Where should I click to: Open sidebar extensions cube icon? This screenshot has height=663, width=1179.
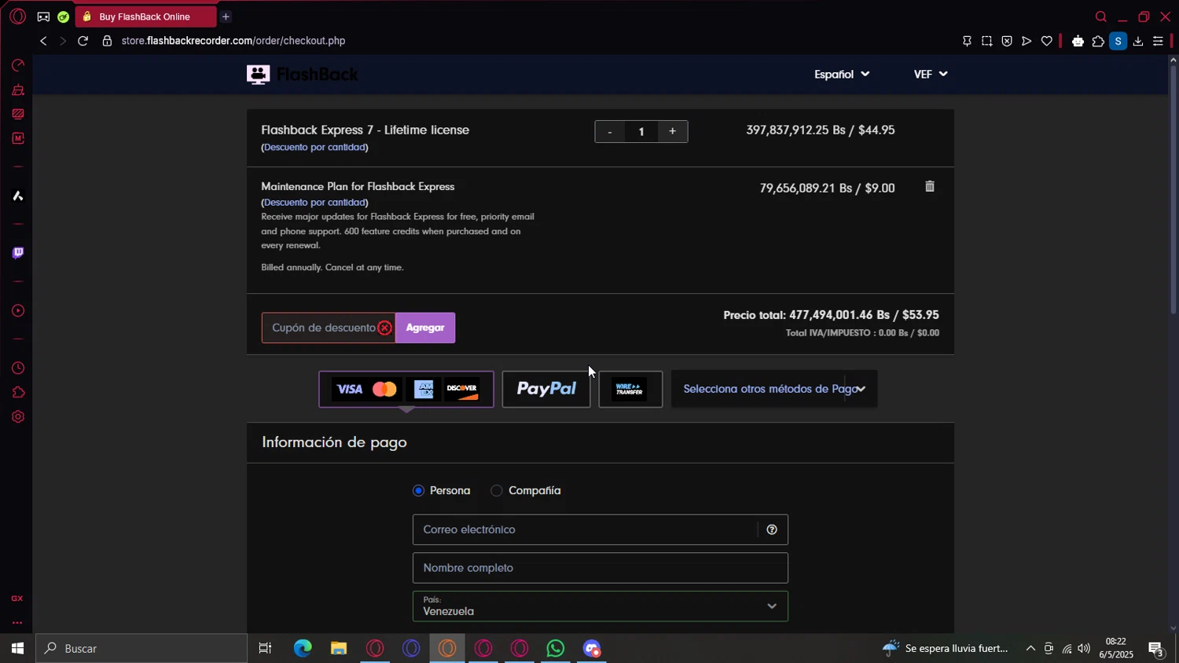click(x=17, y=393)
